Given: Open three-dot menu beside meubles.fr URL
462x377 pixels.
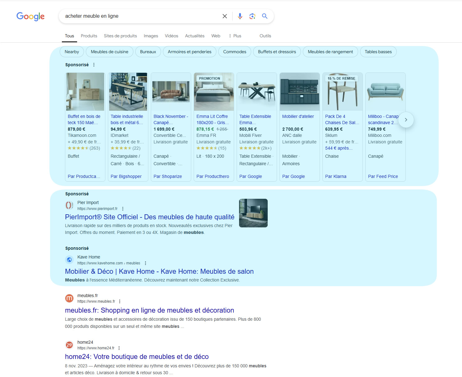Looking at the screenshot, I should click(120, 301).
